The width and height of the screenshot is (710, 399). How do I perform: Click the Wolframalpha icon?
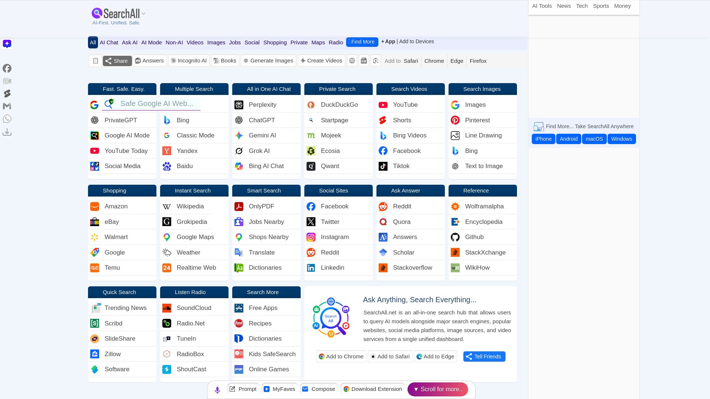point(455,207)
